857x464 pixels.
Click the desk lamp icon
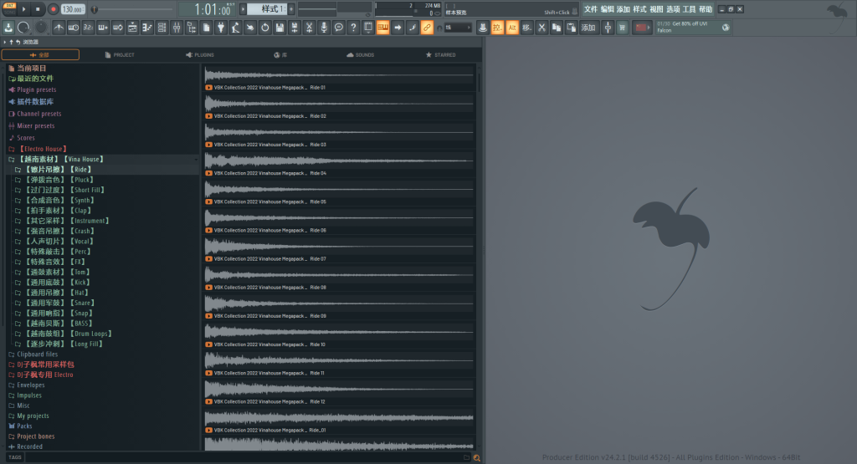(235, 28)
